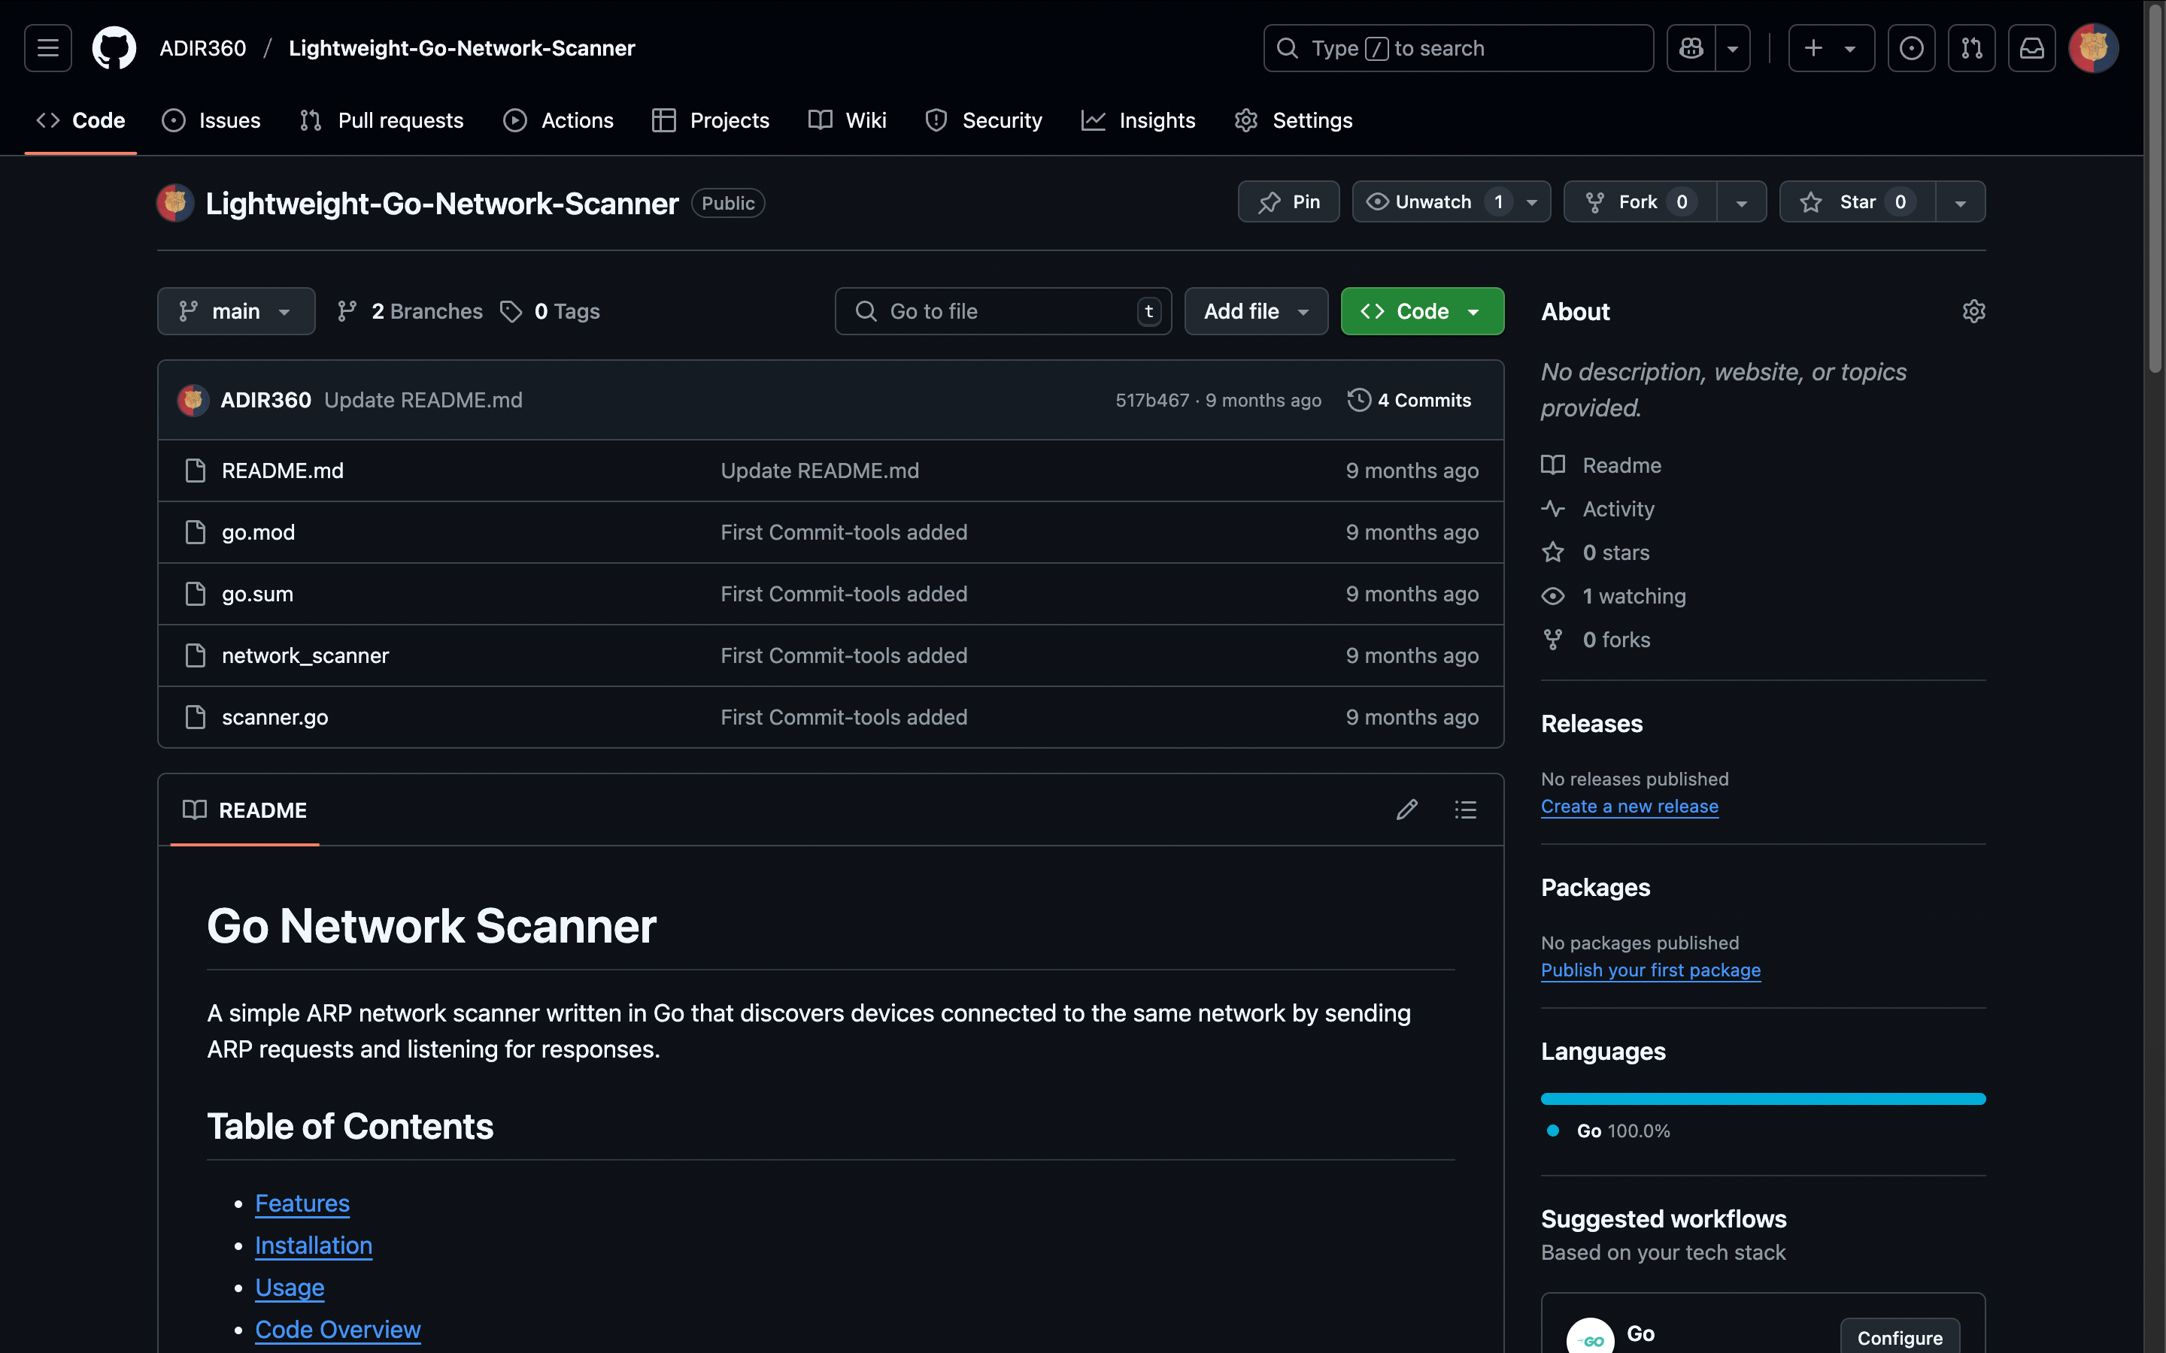
Task: Open the 0 stars link
Action: pos(1596,553)
